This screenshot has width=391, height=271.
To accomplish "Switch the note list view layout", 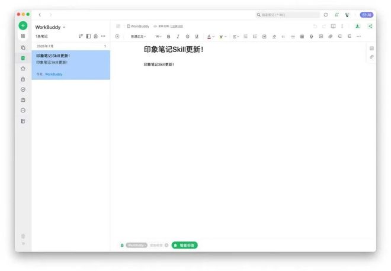I will tap(88, 36).
